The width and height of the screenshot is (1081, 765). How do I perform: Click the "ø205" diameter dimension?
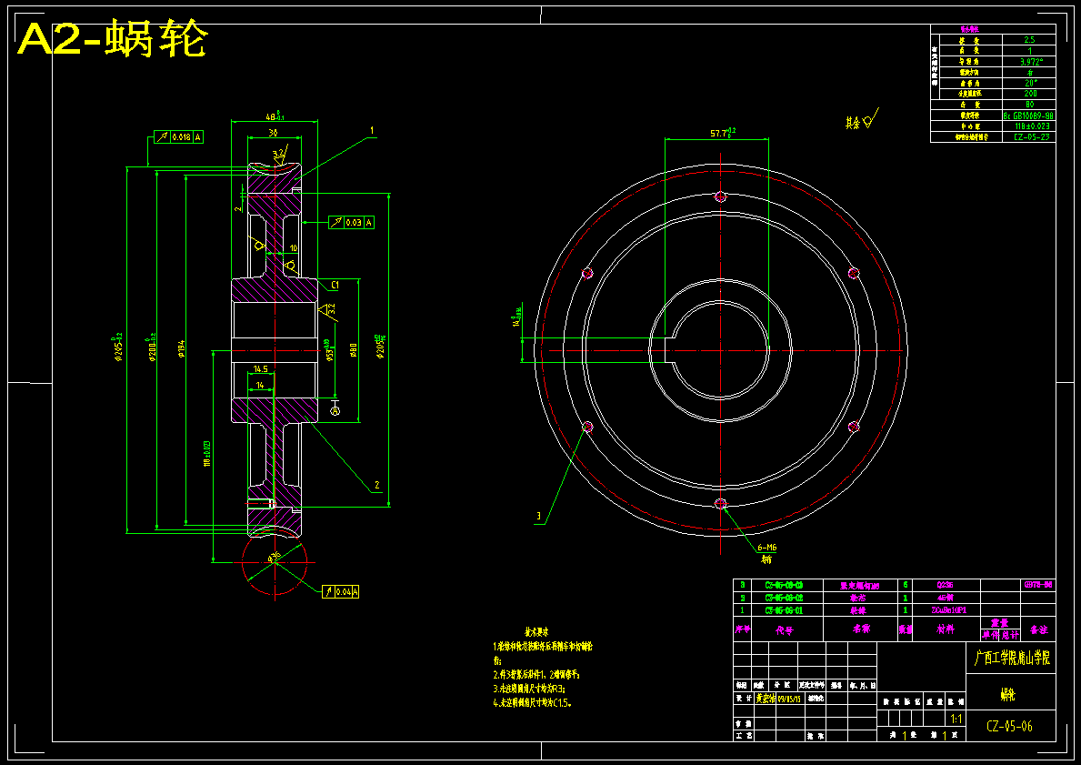click(x=380, y=348)
